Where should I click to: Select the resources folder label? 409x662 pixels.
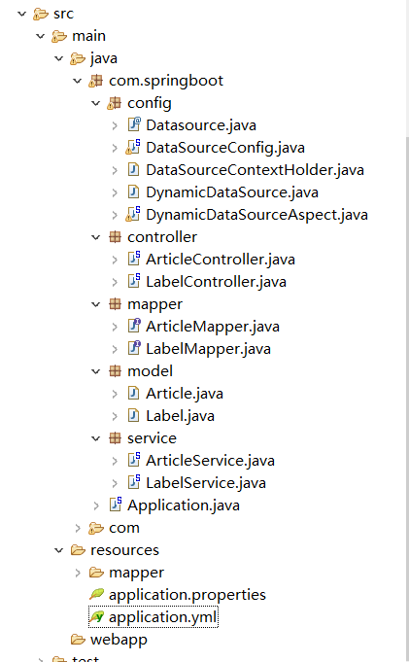coord(124,550)
